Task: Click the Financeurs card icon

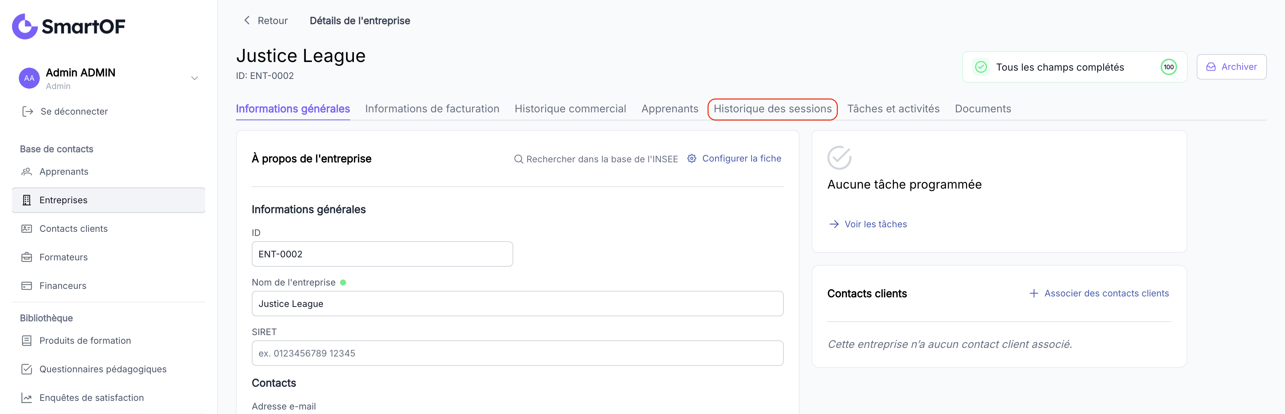Action: pyautogui.click(x=27, y=286)
